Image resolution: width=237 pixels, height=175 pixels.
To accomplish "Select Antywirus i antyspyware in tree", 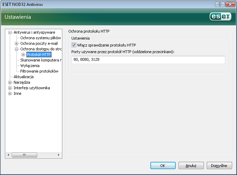I will tap(34, 32).
